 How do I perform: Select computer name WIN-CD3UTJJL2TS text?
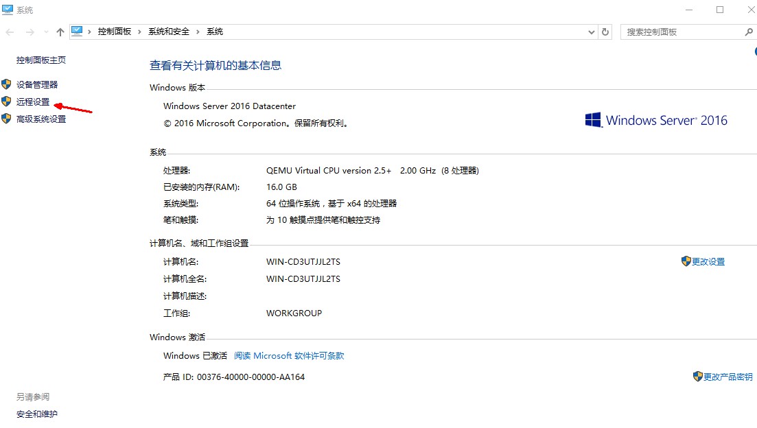pyautogui.click(x=303, y=261)
